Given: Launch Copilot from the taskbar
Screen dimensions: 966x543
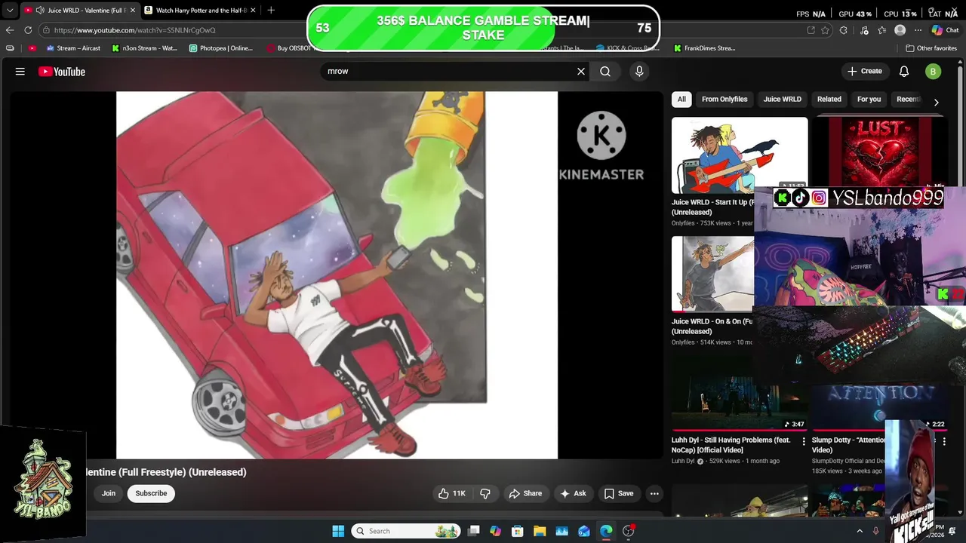Looking at the screenshot, I should (495, 531).
